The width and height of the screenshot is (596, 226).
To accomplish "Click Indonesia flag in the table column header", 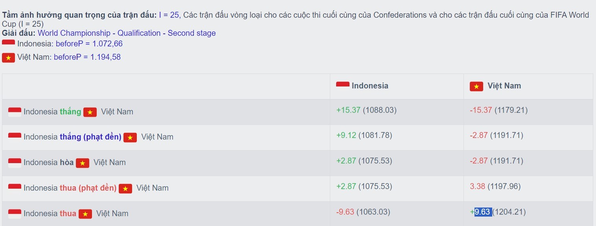I will click(342, 86).
